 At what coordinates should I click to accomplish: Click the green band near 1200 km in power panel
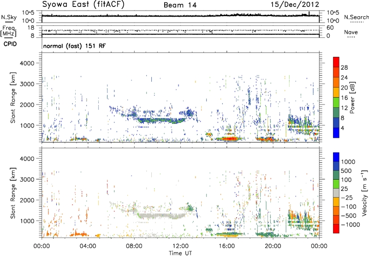pyautogui.click(x=161, y=120)
